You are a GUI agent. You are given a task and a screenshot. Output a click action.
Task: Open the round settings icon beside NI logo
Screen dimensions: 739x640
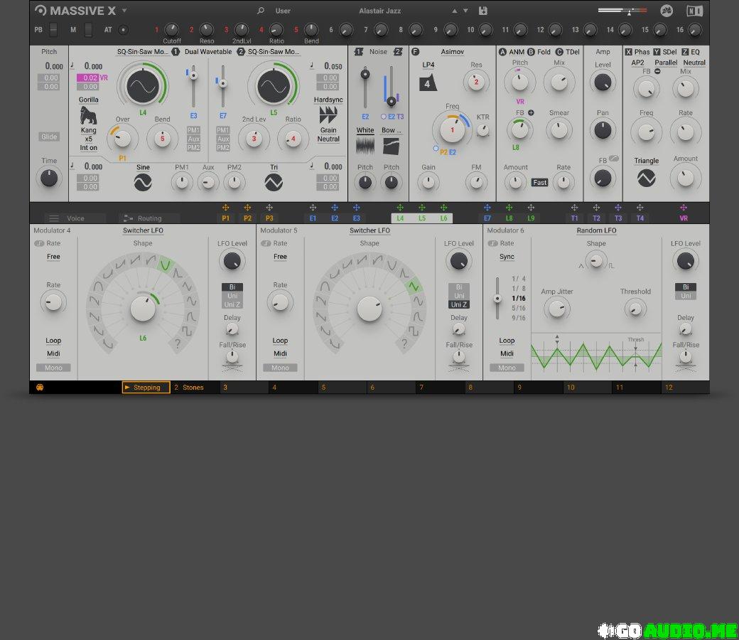tap(667, 11)
